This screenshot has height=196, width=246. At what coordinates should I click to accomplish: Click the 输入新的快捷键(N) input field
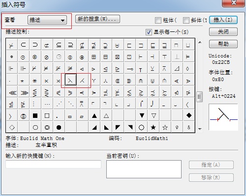(54, 164)
